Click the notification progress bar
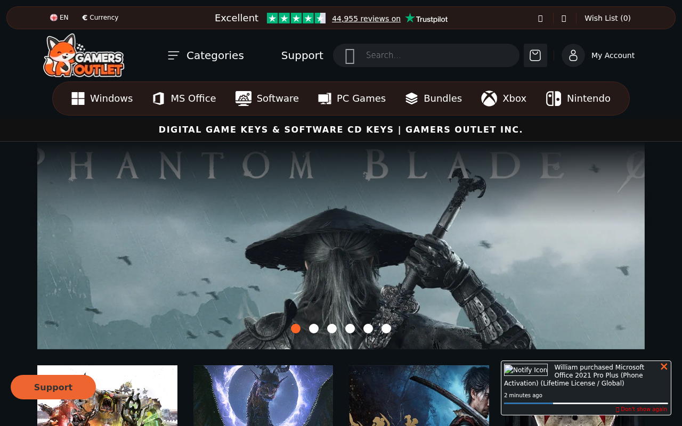682x426 pixels. point(586,403)
